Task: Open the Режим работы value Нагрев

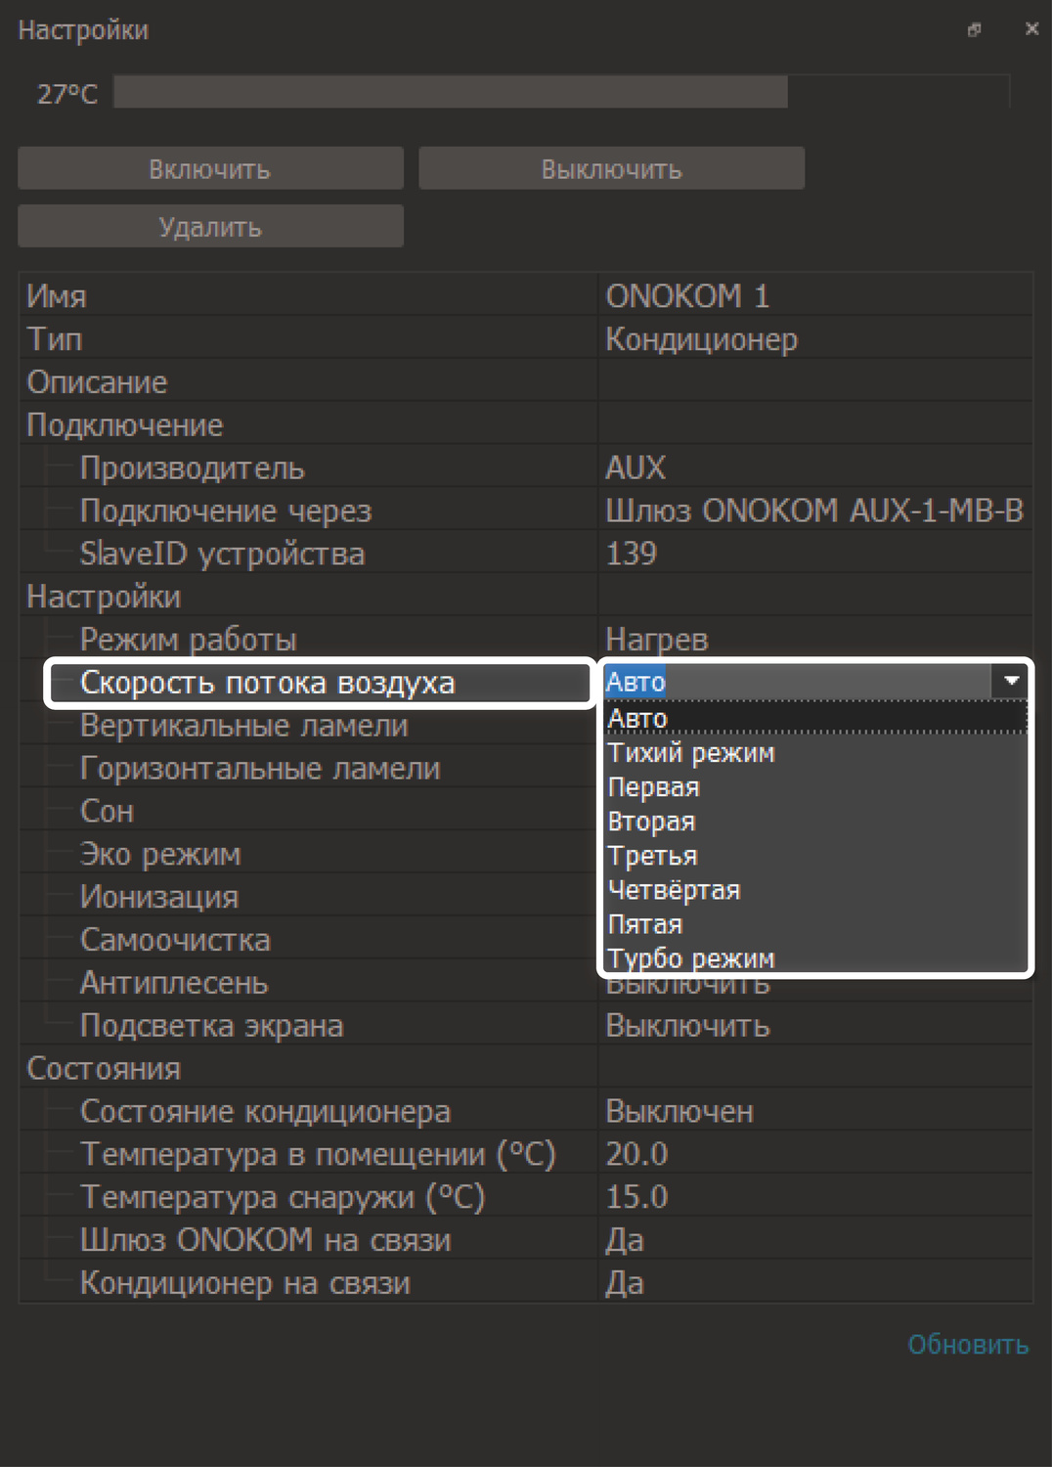Action: pos(813,640)
